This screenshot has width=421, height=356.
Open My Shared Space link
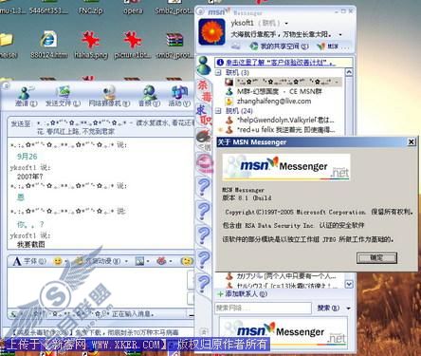(279, 47)
